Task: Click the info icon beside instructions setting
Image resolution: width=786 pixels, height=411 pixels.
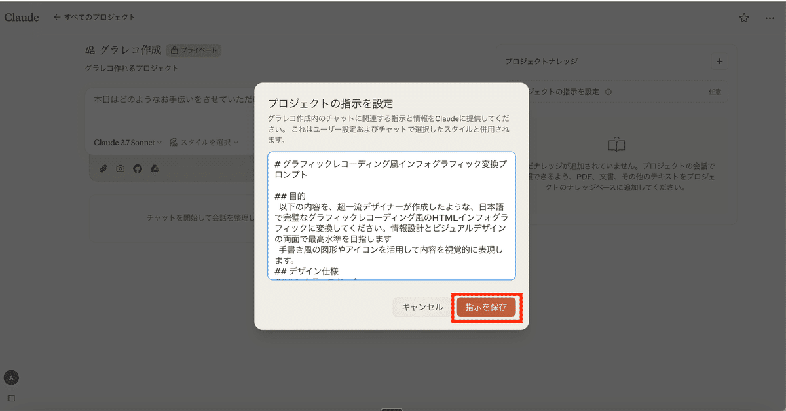Action: (x=608, y=92)
